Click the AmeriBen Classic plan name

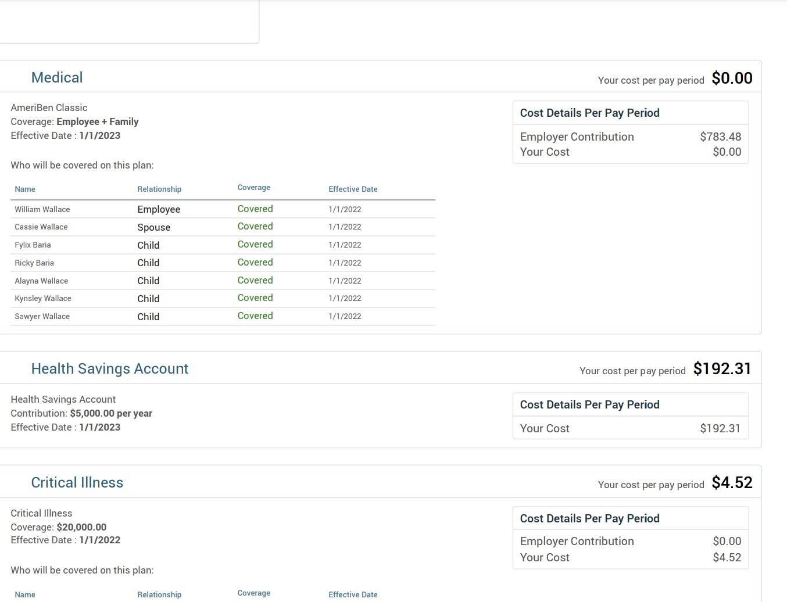(49, 107)
